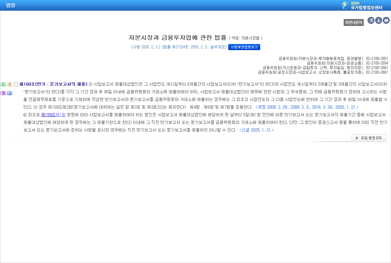The height and width of the screenshot is (263, 391).
Task: Click the contact line ending 02-2100-2654
Action: tap(347, 63)
